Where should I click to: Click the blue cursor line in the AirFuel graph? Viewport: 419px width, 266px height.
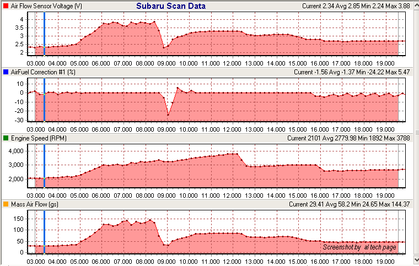tap(44, 99)
